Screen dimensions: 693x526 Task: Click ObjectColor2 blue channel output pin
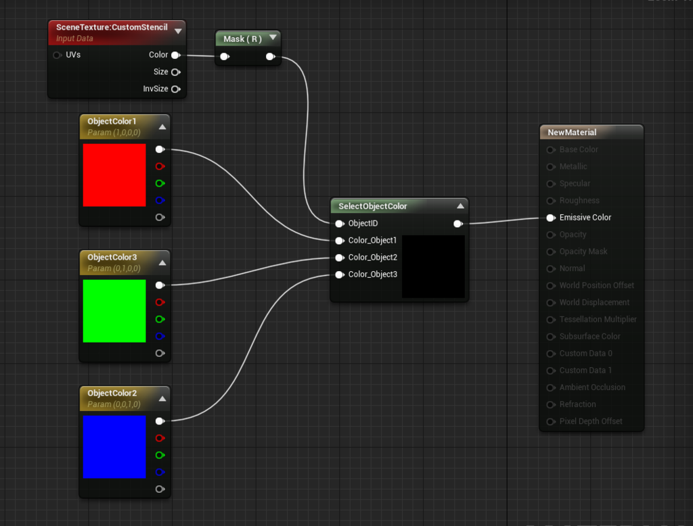tap(160, 472)
